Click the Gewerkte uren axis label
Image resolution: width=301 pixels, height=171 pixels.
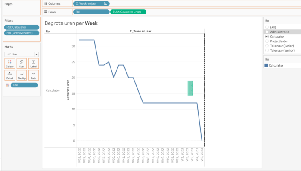tap(67, 90)
